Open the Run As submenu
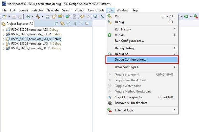This screenshot has width=199, height=132. point(142,35)
